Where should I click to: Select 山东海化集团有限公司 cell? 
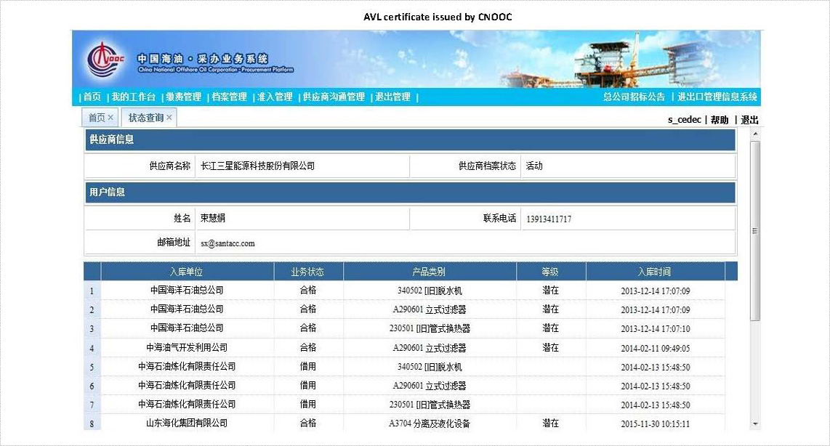point(187,423)
